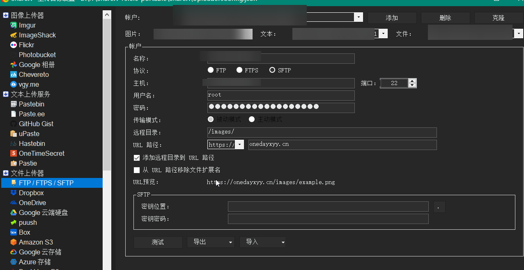Collapse the 文件上传器 category
Screen dimensions: 524x270
pos(6,173)
